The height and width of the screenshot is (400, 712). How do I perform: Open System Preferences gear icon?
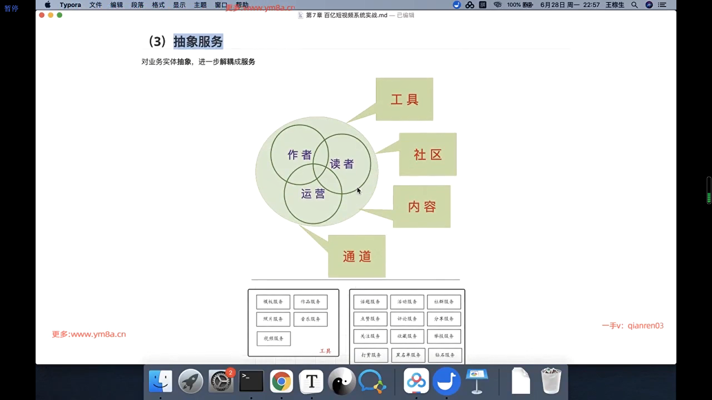click(221, 381)
